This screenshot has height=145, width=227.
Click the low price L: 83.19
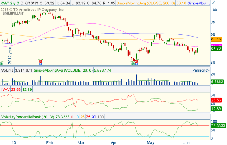[78, 3]
